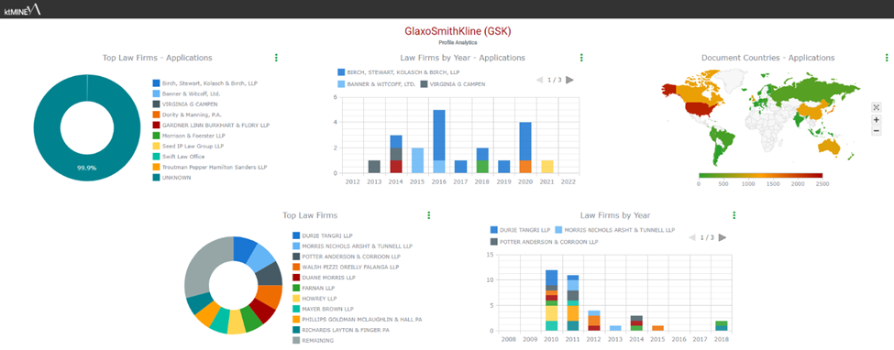Open Top Law Firms chart options menu
The height and width of the screenshot is (350, 894).
coord(429,215)
